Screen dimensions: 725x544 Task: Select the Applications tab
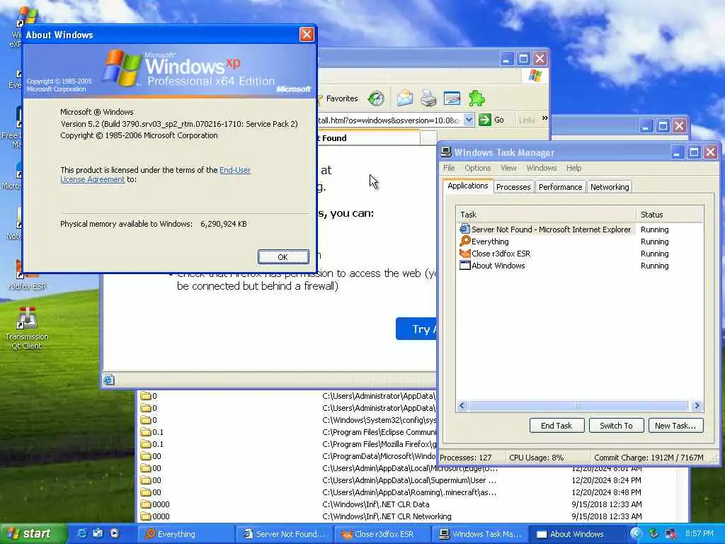[467, 186]
